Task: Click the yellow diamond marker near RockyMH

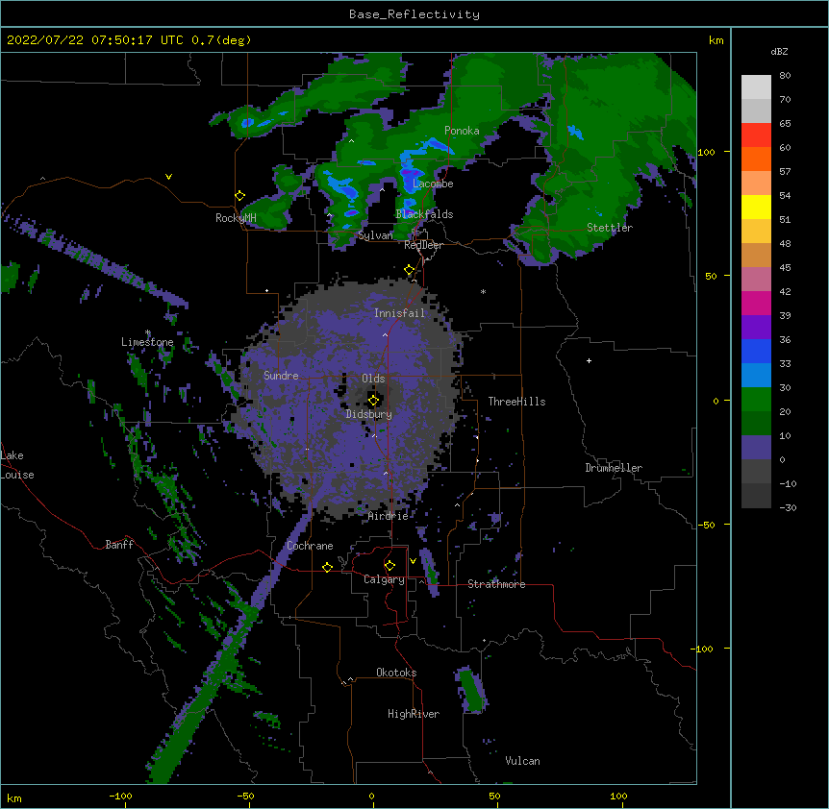Action: pyautogui.click(x=240, y=195)
